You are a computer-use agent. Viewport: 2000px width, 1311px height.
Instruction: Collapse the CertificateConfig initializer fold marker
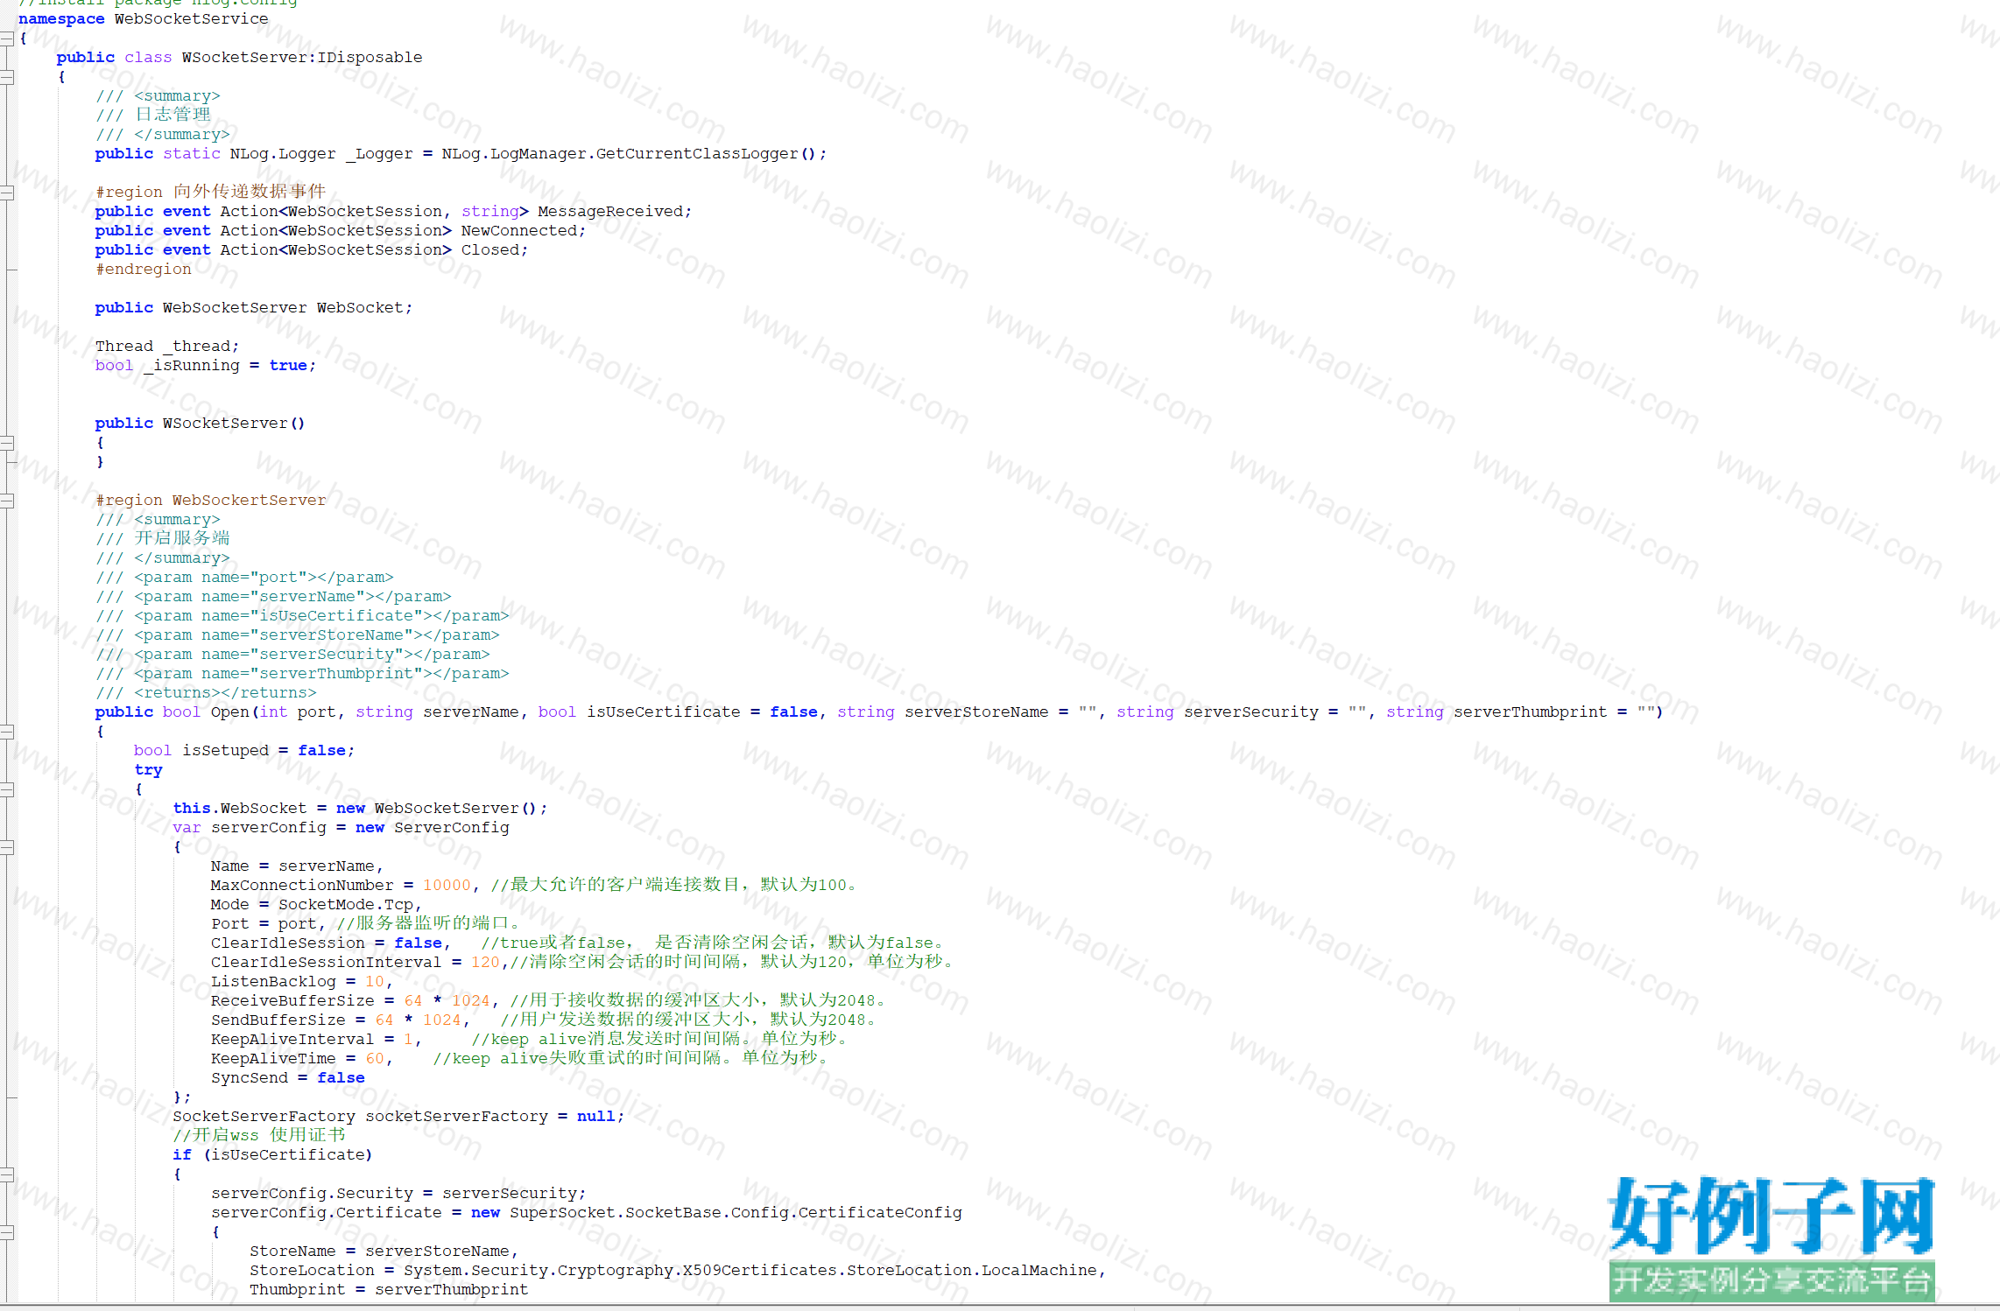pyautogui.click(x=7, y=1232)
